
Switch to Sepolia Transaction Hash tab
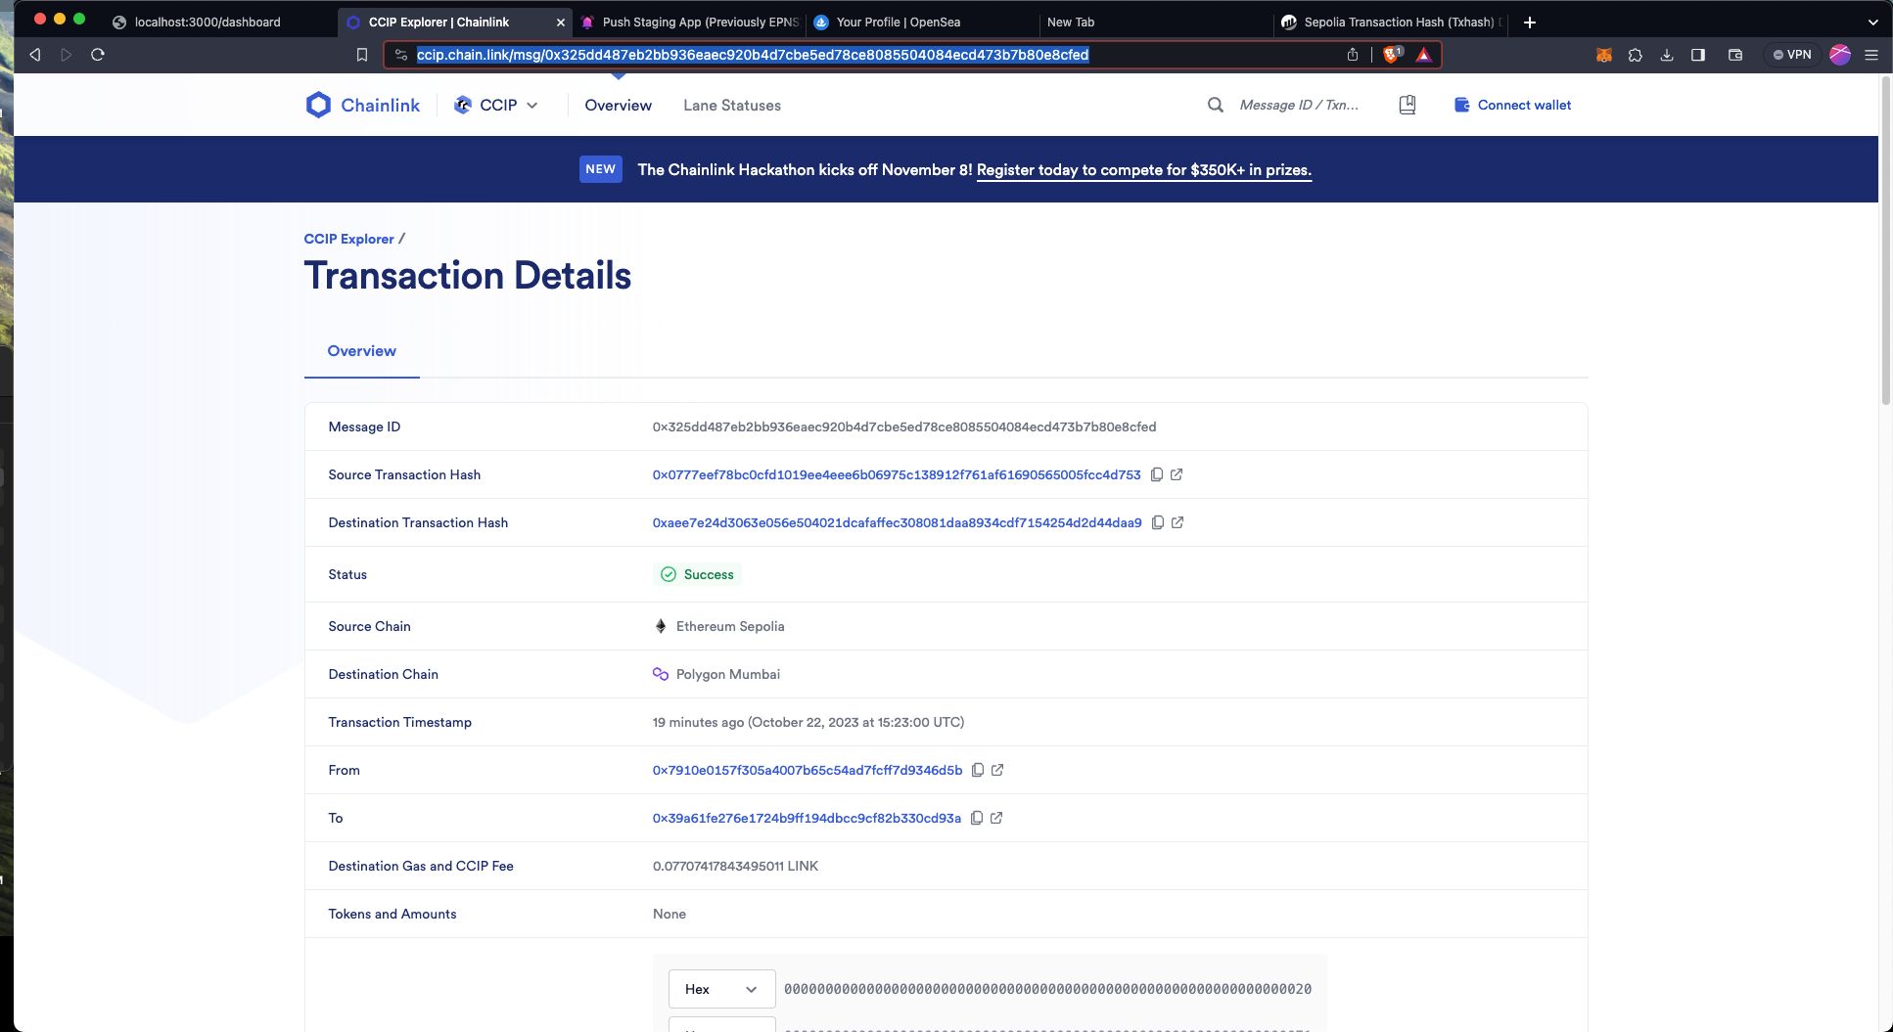click(1390, 22)
